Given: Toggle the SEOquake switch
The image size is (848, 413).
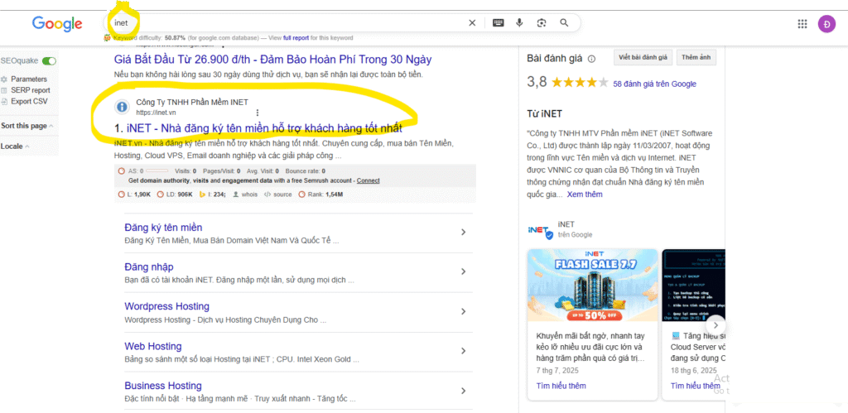Looking at the screenshot, I should (x=49, y=61).
